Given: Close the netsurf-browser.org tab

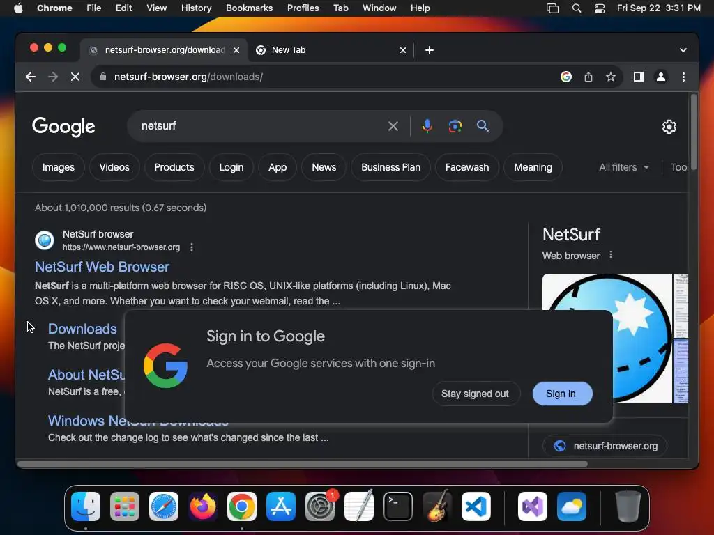Looking at the screenshot, I should (236, 50).
